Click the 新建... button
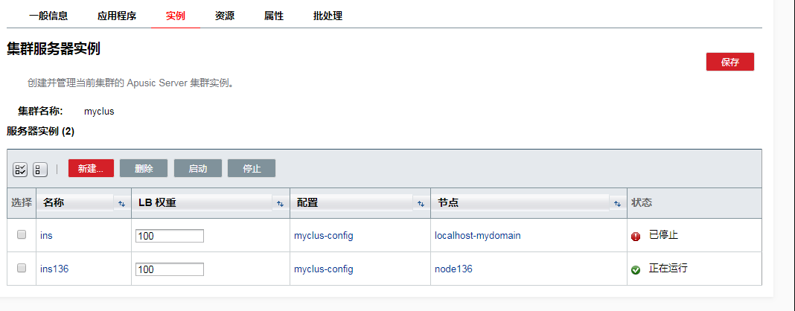The image size is (795, 311). coord(91,169)
